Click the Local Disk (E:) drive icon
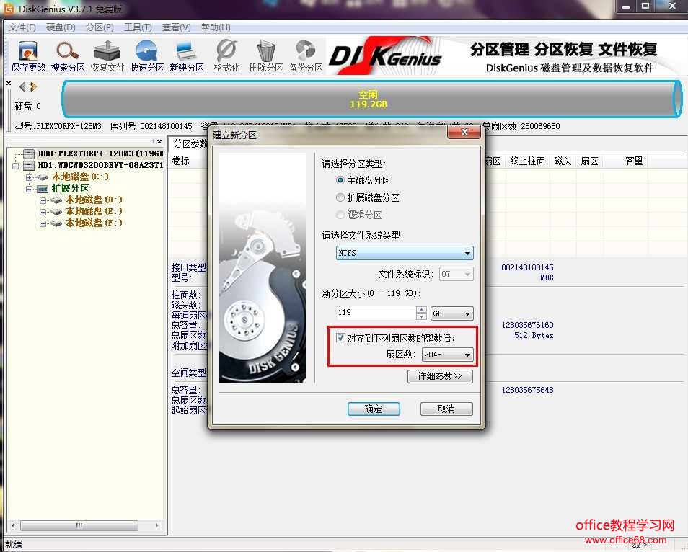This screenshot has height=552, width=688. pyautogui.click(x=56, y=212)
